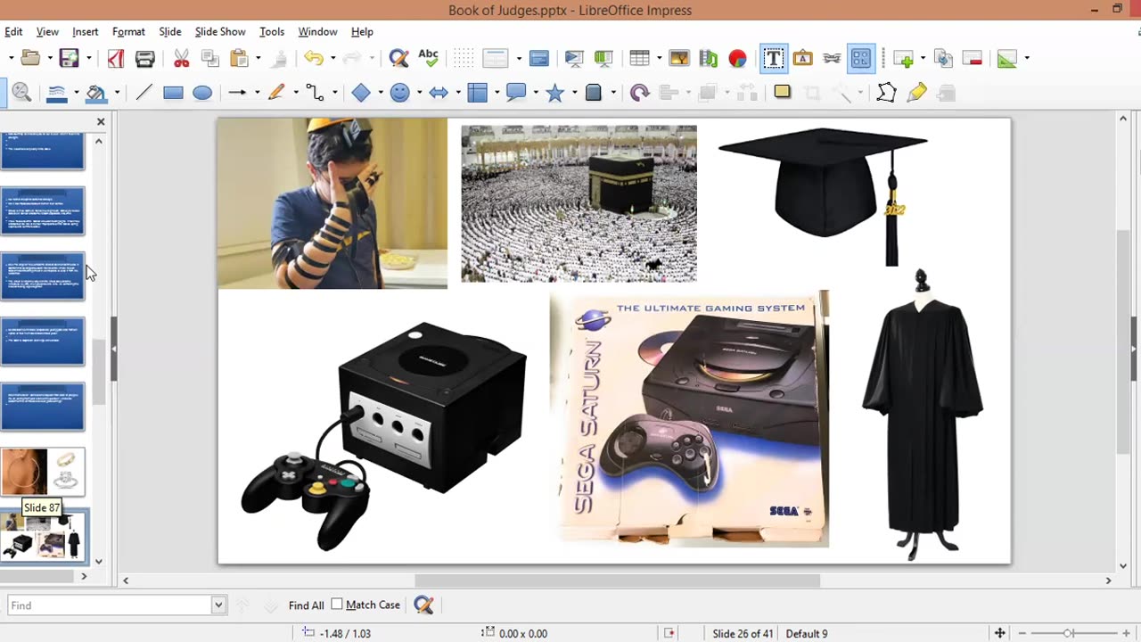
Task: Click into the Find text field
Action: point(110,605)
